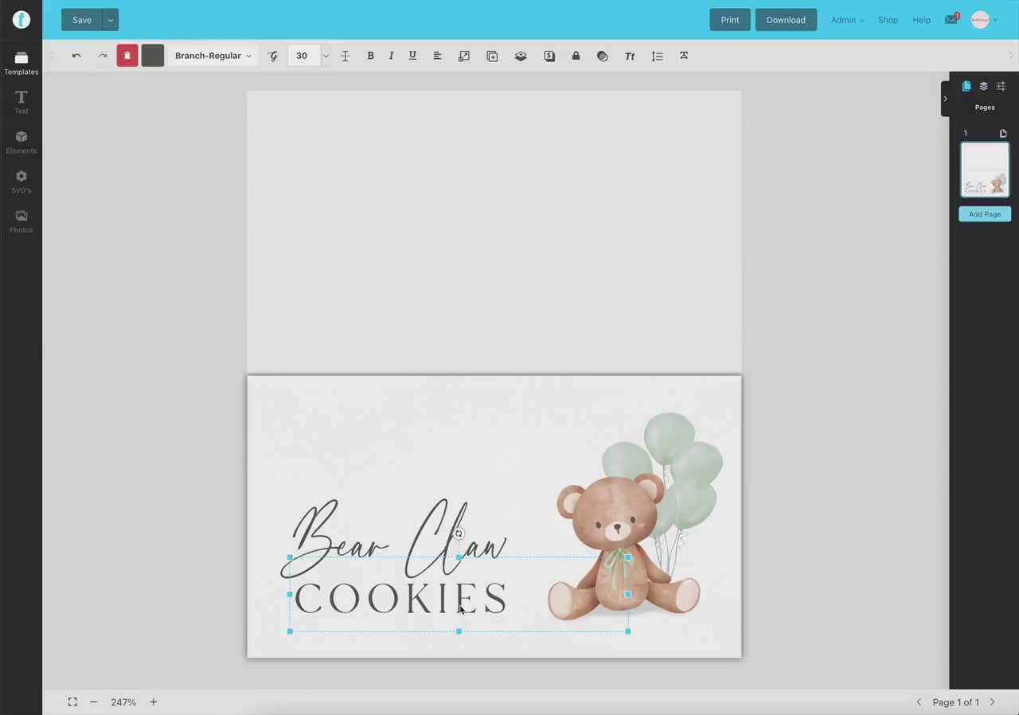The width and height of the screenshot is (1019, 715).
Task: Click the app logo in the top-left
Action: (x=21, y=20)
